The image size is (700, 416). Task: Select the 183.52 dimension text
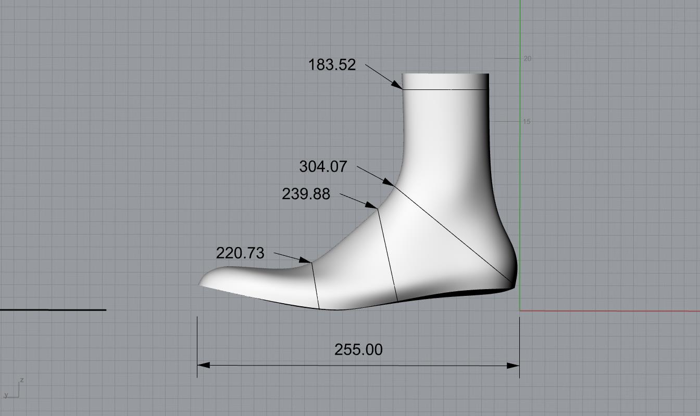point(332,65)
